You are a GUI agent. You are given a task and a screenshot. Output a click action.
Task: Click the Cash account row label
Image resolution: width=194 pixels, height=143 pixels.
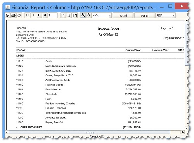[48, 61]
